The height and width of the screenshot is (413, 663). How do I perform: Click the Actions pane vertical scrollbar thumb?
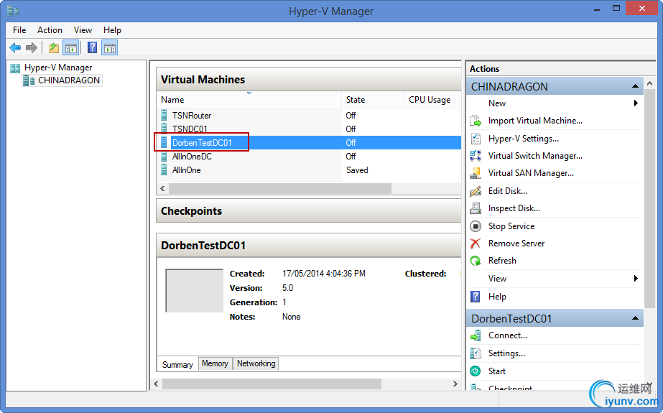tap(649, 198)
